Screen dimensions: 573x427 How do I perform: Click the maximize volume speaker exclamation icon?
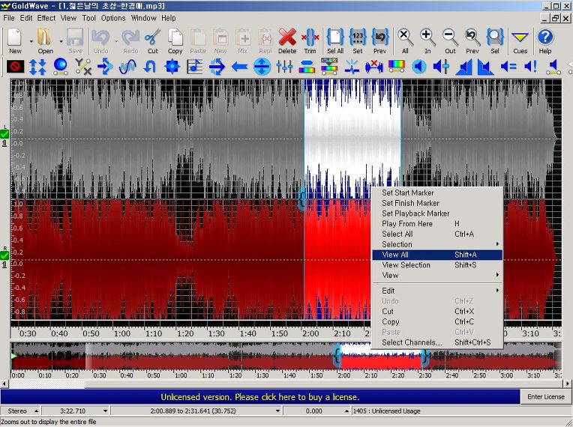click(530, 67)
